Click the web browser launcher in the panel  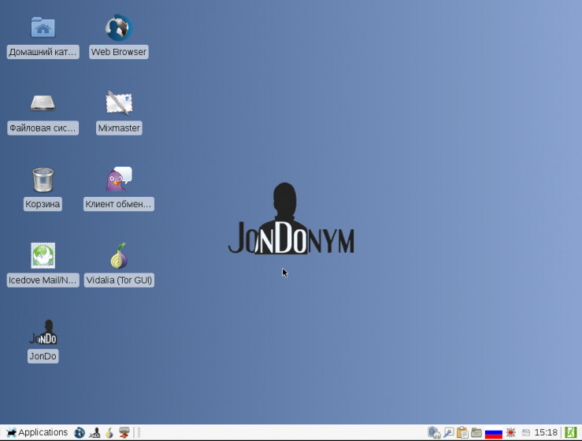tap(80, 432)
